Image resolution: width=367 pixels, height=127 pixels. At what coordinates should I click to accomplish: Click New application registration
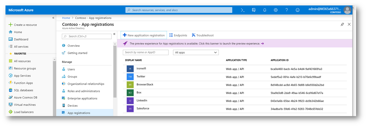tap(144, 35)
